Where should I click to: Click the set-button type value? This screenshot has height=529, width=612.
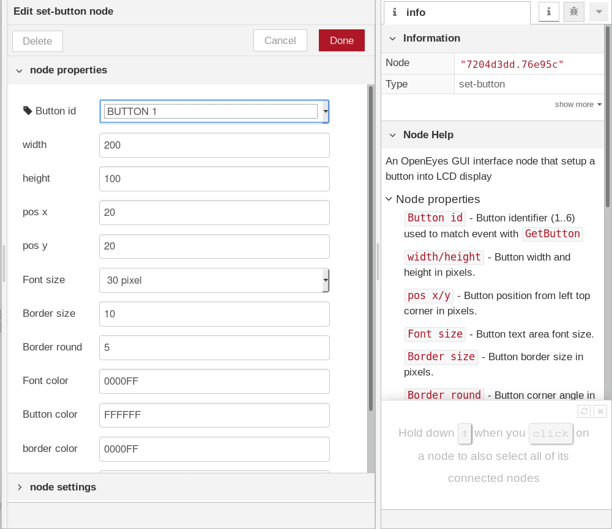[482, 84]
